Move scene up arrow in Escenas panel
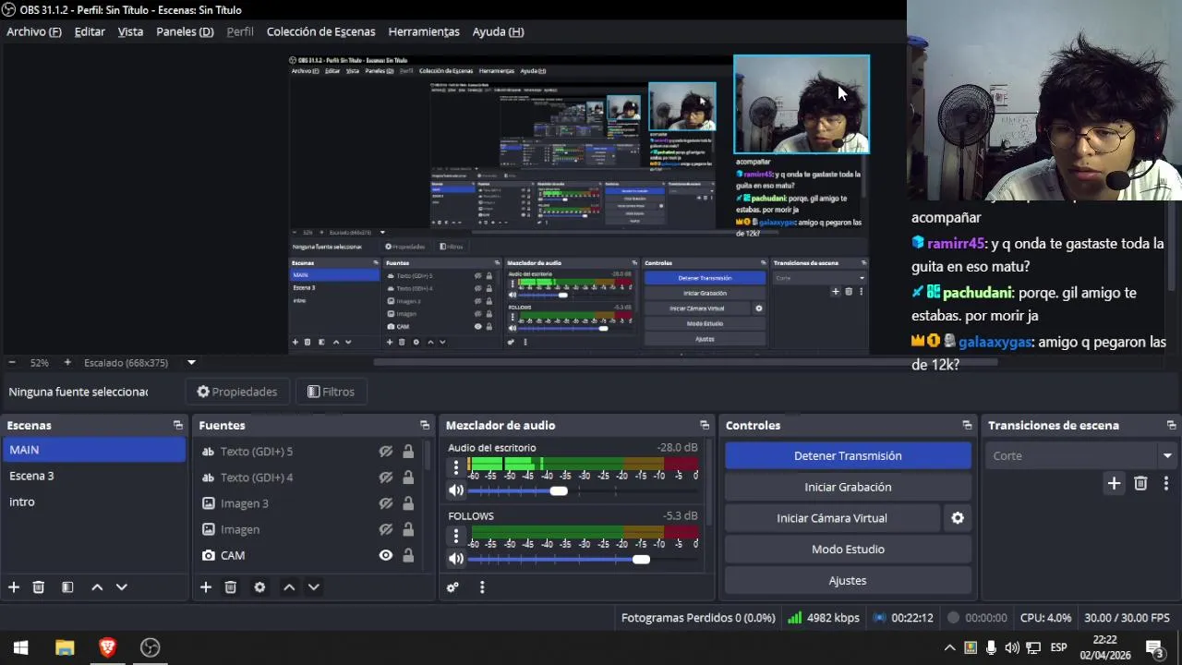 pyautogui.click(x=97, y=587)
